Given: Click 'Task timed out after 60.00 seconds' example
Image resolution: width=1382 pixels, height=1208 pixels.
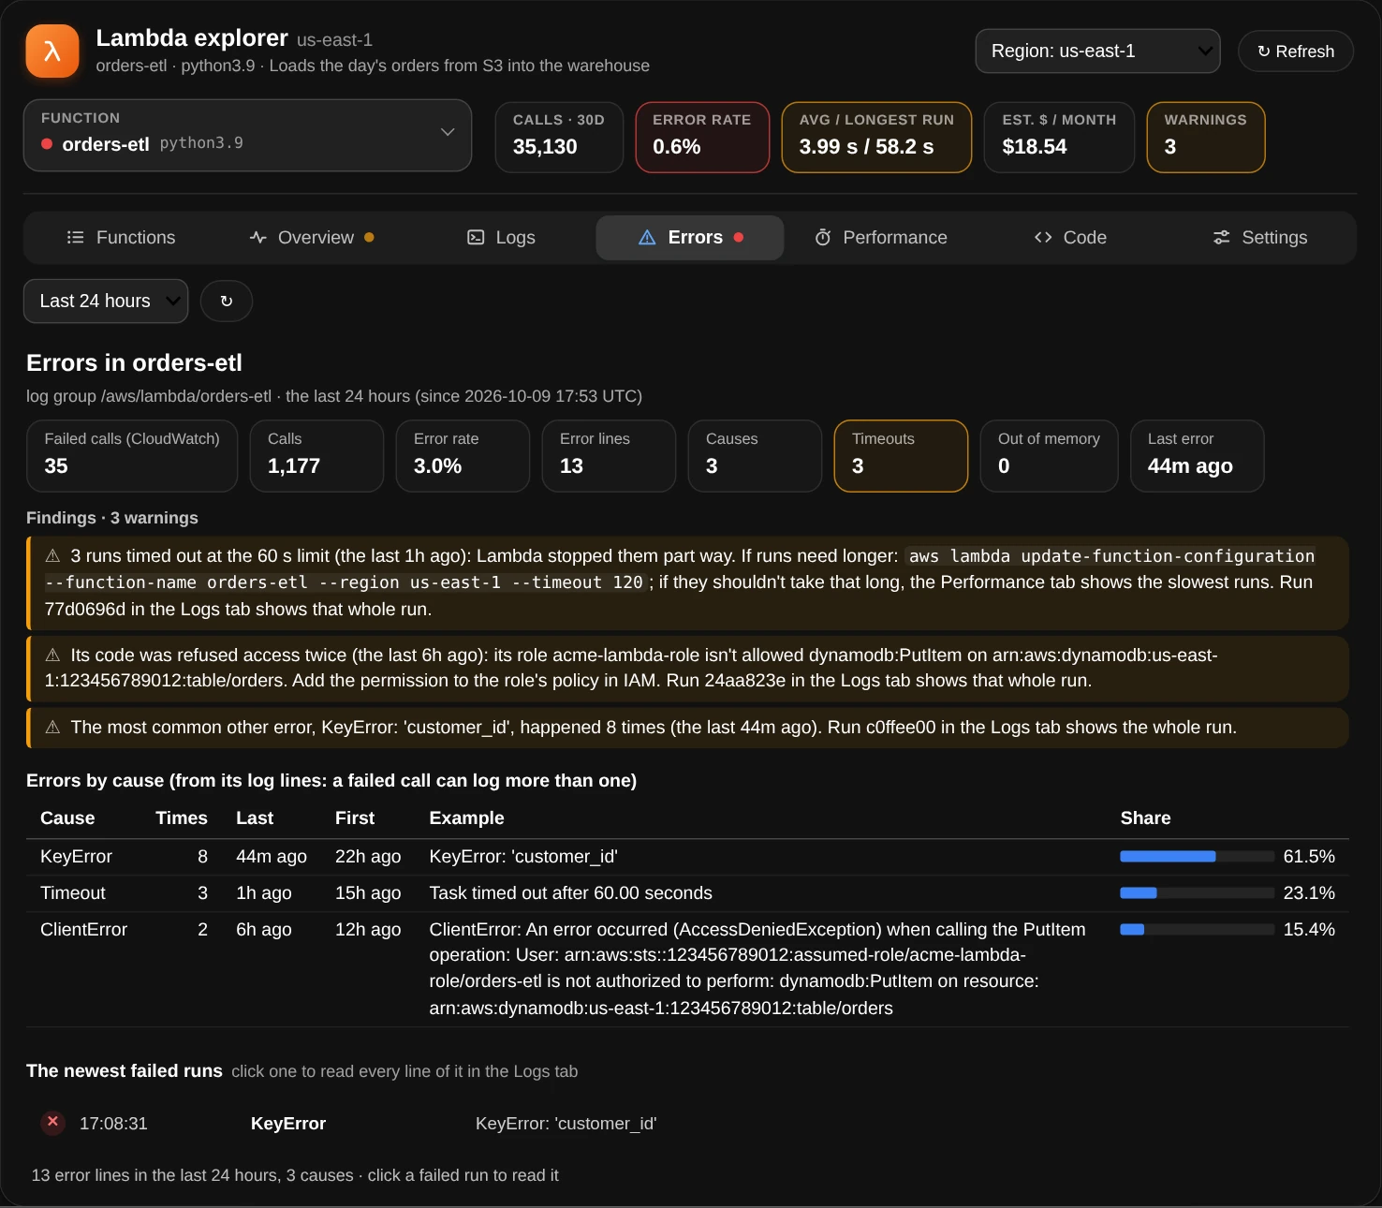Looking at the screenshot, I should 570,893.
